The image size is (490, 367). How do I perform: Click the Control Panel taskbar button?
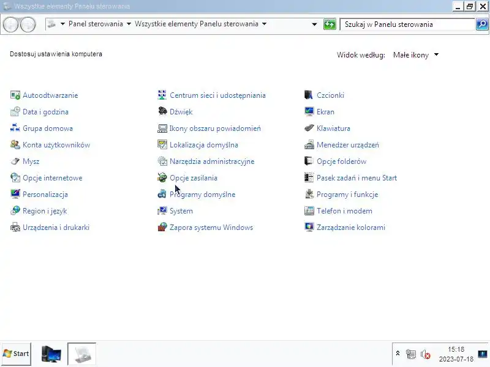[82, 354]
